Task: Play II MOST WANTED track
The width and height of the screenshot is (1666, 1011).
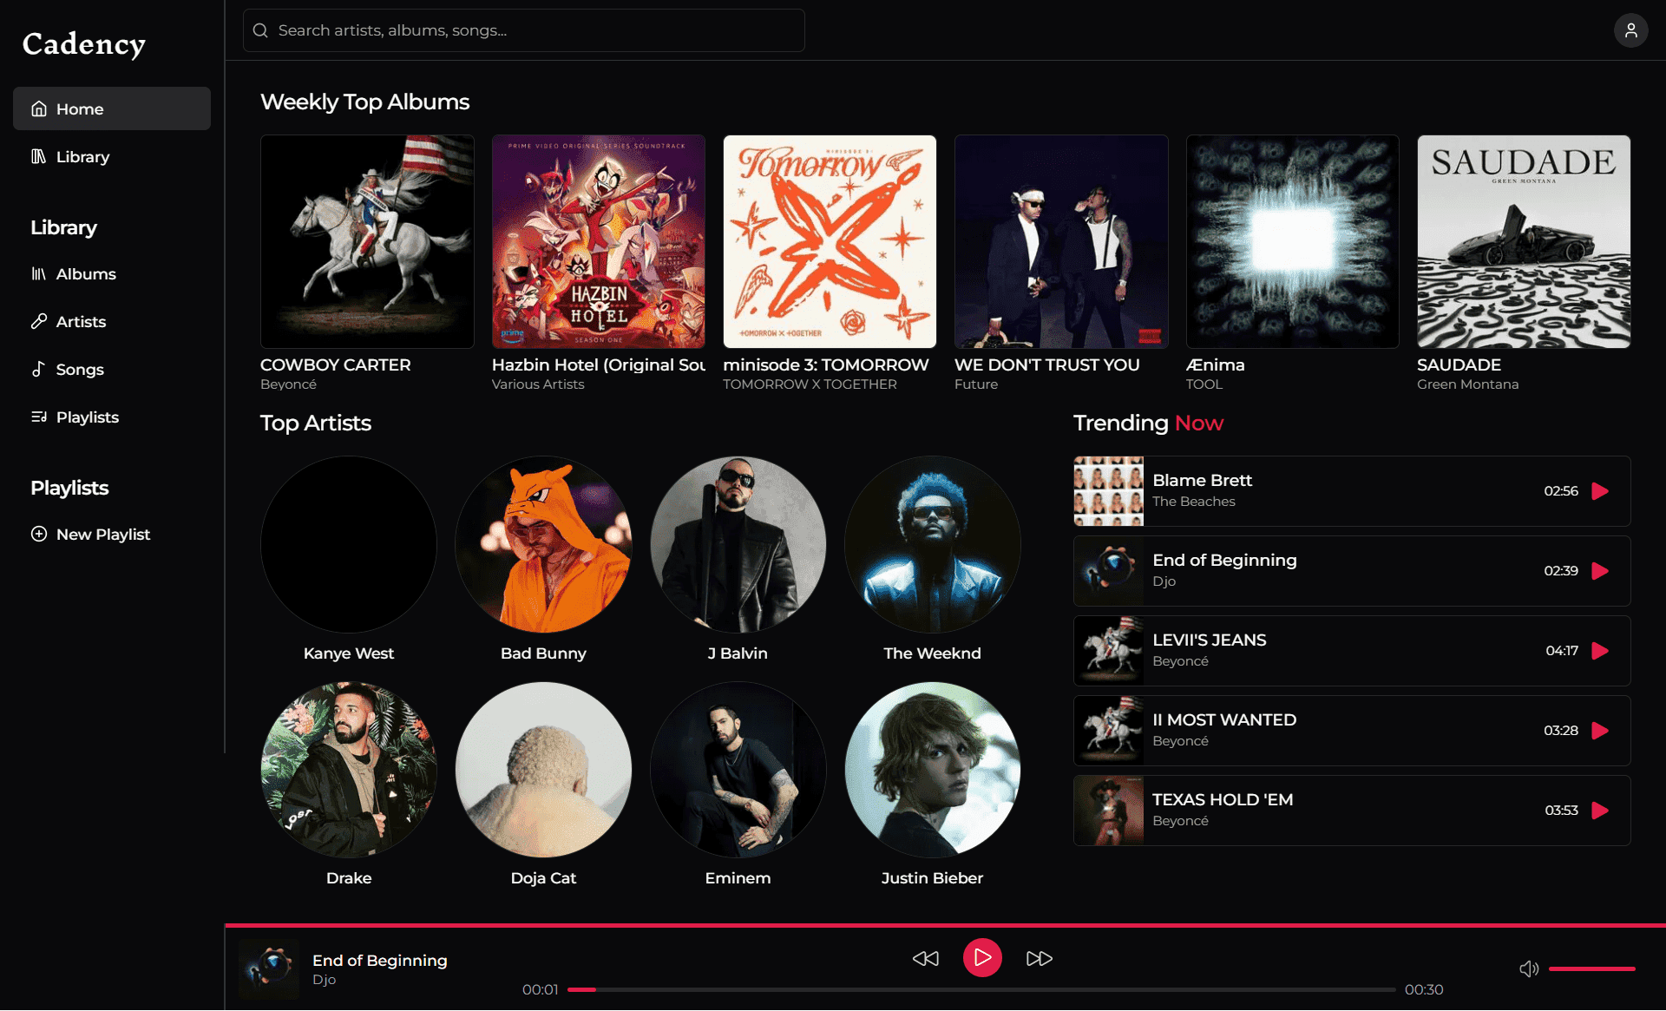Action: tap(1600, 731)
